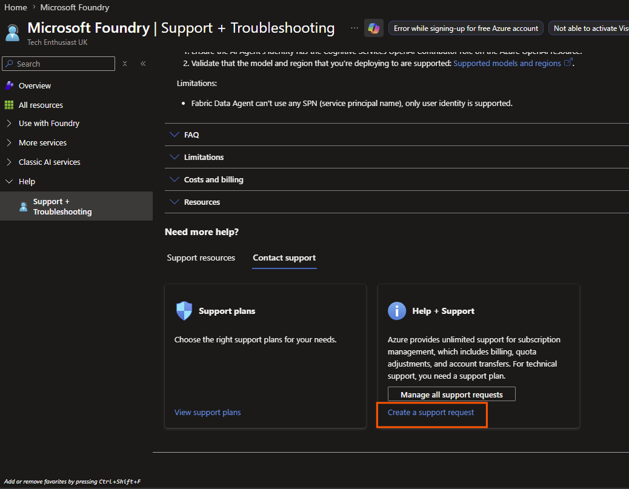Click the Microsoft Foundry support header icon
The width and height of the screenshot is (629, 489).
[x=13, y=33]
